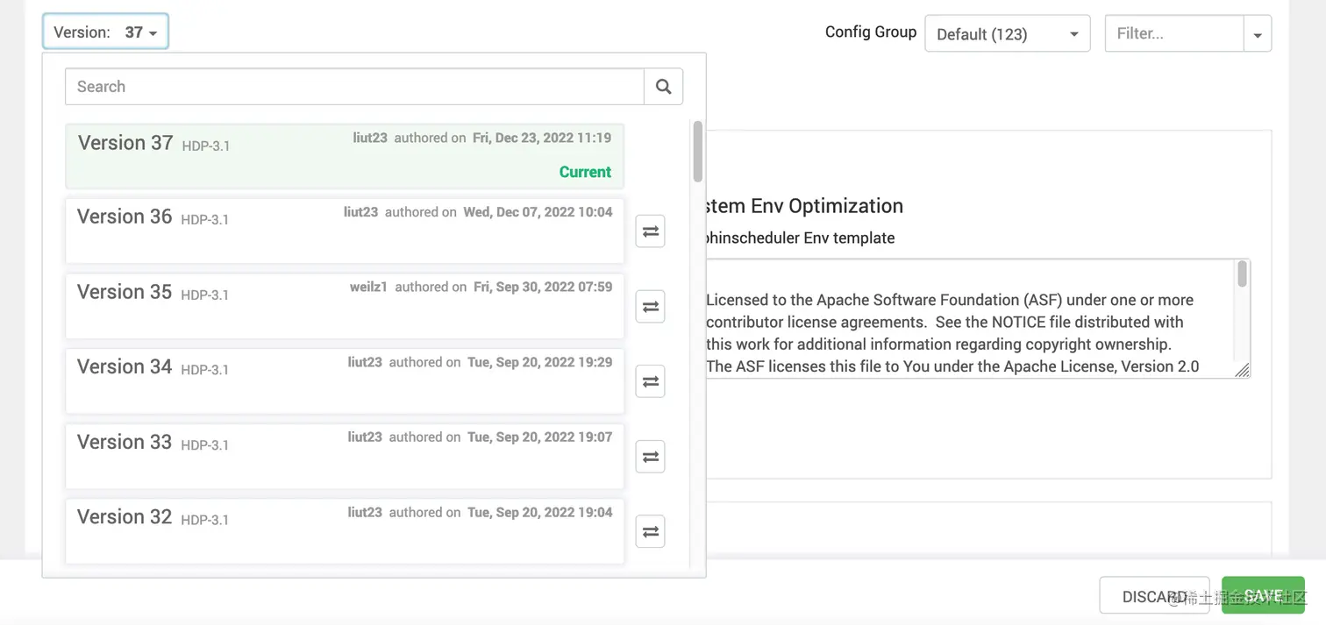The height and width of the screenshot is (625, 1326).
Task: Select Version 34 entry
Action: pyautogui.click(x=344, y=380)
